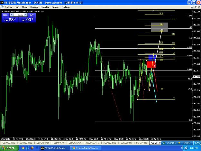The image size is (201, 151).
Task: Click the sell price 152.88 panel
Action: pos(10,20)
